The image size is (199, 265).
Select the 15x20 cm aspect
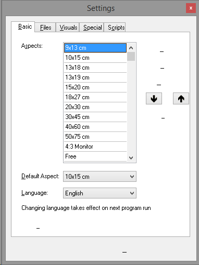pyautogui.click(x=95, y=87)
